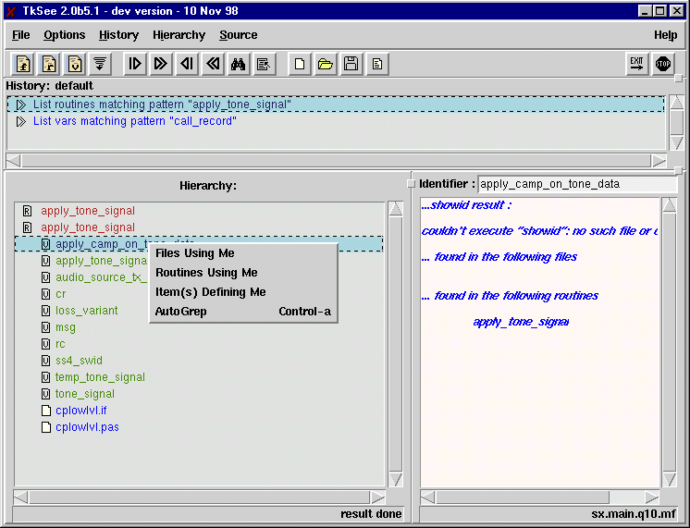Select the second apply_tone_signal routine row
This screenshot has height=528, width=690.
(x=88, y=227)
